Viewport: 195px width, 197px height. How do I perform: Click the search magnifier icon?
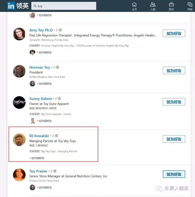click(x=35, y=6)
